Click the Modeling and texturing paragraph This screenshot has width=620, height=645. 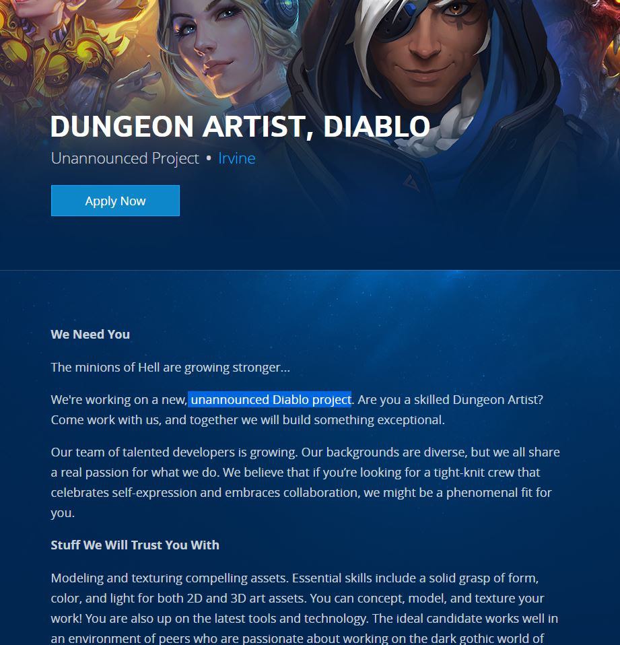pyautogui.click(x=304, y=608)
